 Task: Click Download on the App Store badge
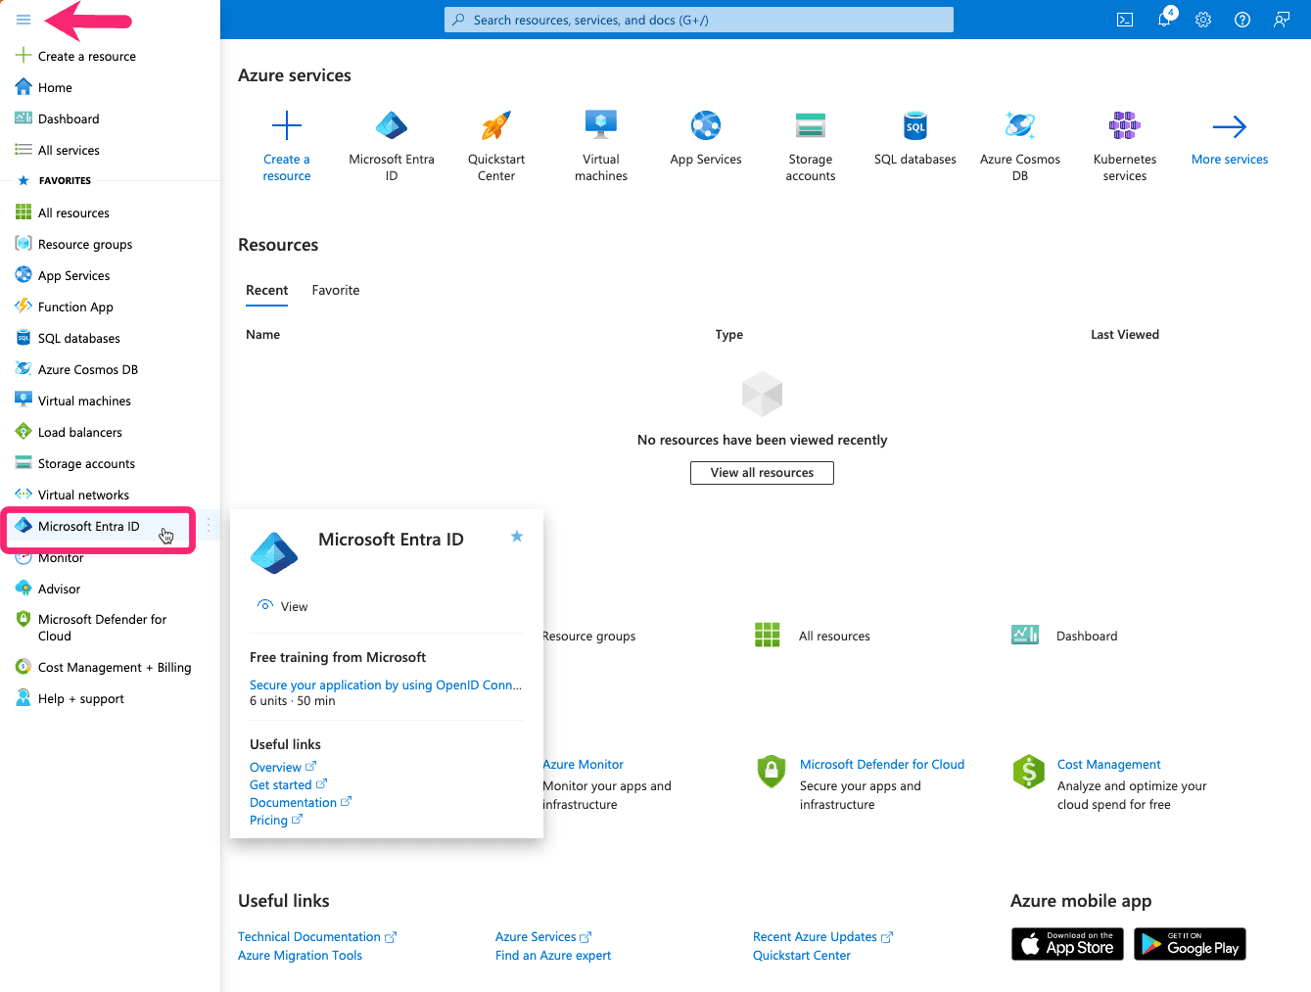[1067, 944]
